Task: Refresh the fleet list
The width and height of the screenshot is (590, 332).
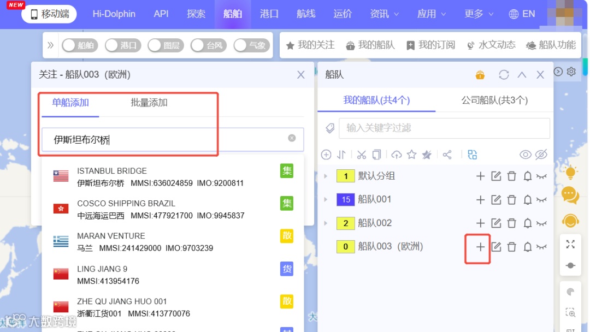Action: tap(504, 75)
